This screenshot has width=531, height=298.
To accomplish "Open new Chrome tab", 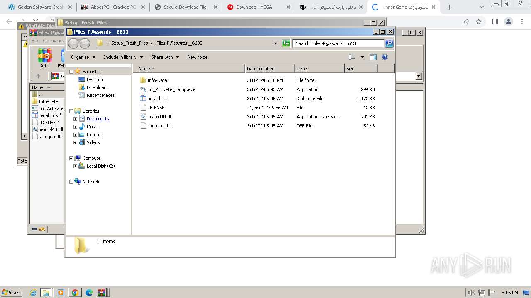I will pos(449,7).
